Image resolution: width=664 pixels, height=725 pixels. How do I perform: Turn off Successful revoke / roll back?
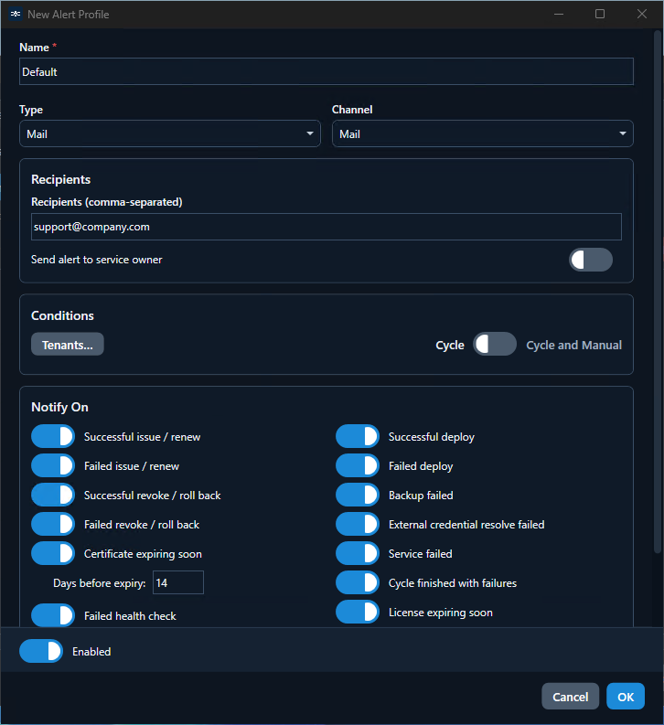click(53, 495)
